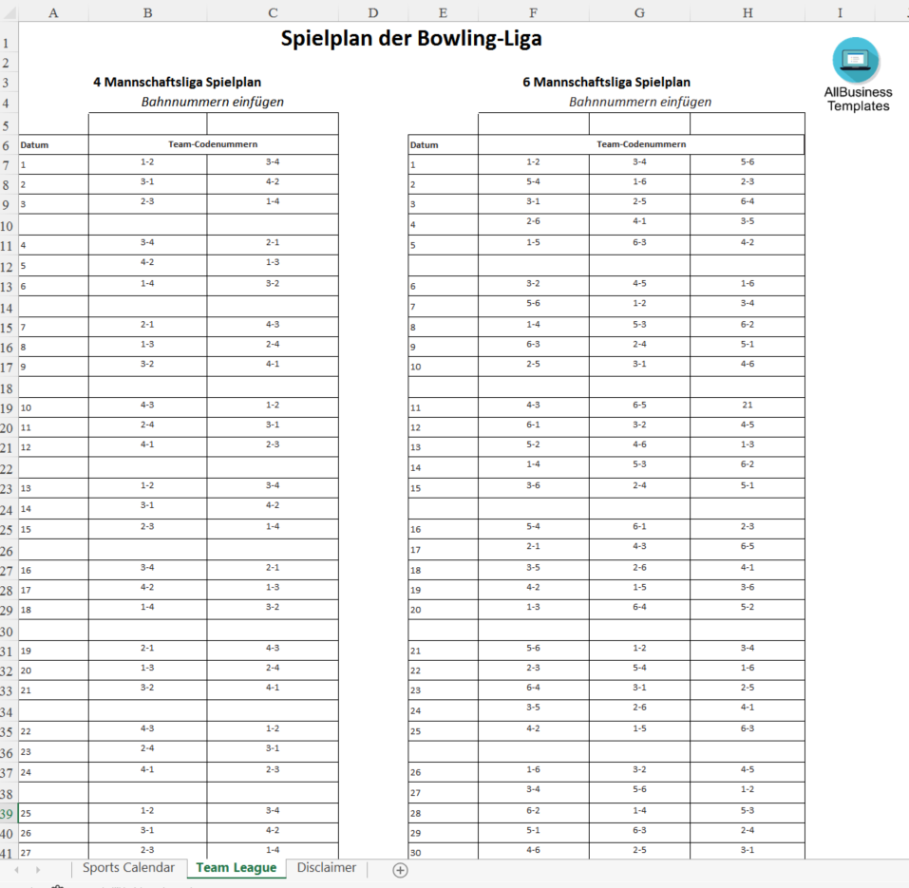Add a new sheet with plus button
909x888 pixels.
(400, 869)
